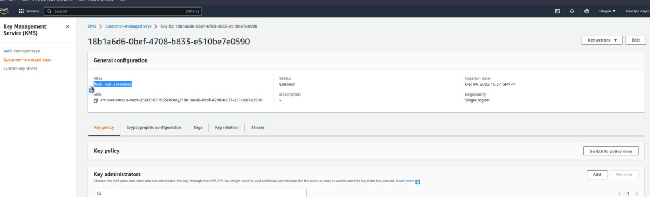Open the AWS CloudShell icon
The width and height of the screenshot is (650, 197).
pyautogui.click(x=557, y=11)
